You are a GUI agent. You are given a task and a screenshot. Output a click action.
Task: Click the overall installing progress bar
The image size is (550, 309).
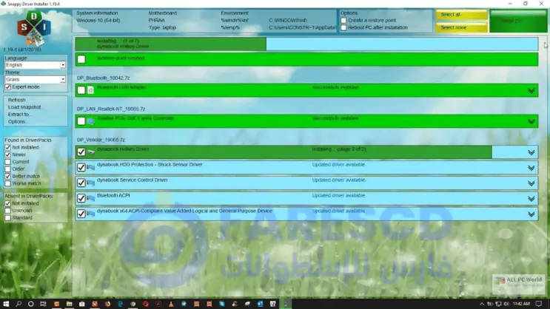306,44
